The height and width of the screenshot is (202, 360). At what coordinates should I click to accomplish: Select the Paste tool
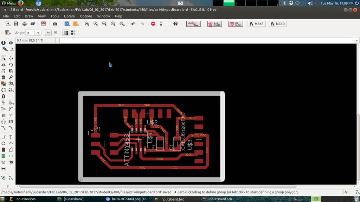pos(11,71)
